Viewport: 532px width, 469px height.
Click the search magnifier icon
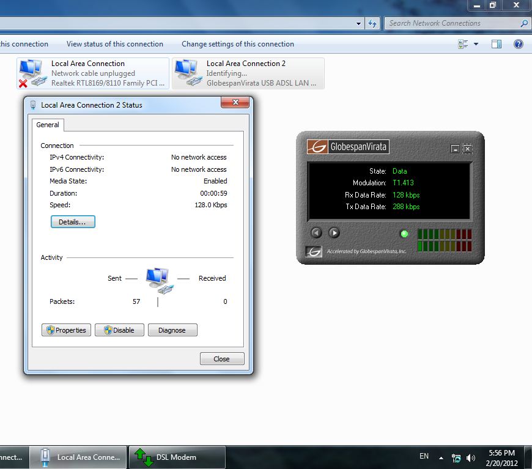coord(524,23)
